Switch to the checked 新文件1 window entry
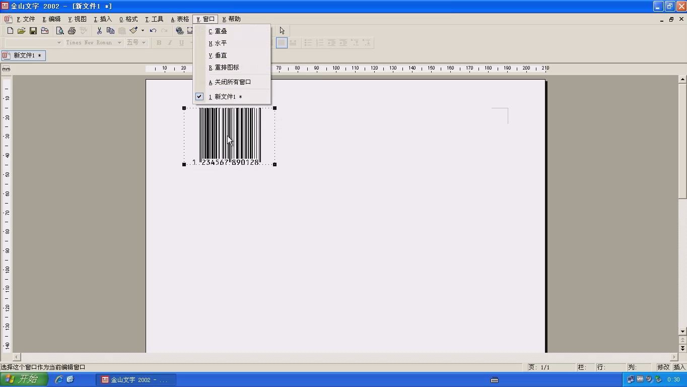Screen dimensions: 687x387 [232, 97]
